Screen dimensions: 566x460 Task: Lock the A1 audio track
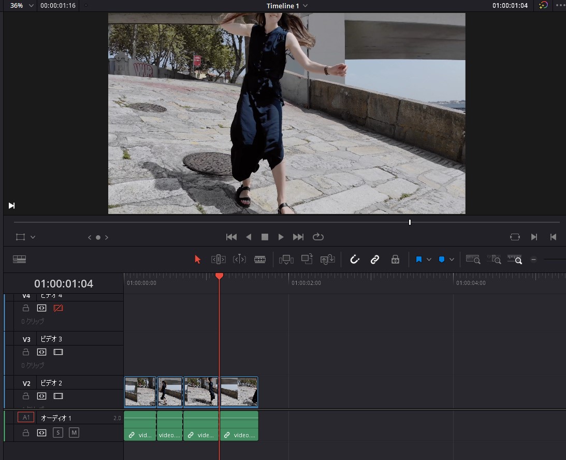coord(25,433)
